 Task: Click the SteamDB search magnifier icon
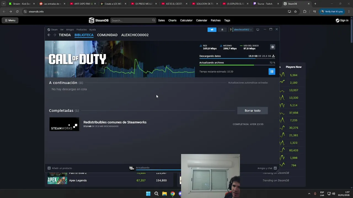(x=154, y=20)
